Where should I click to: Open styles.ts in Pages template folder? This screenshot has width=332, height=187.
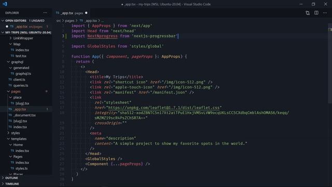click(21, 168)
